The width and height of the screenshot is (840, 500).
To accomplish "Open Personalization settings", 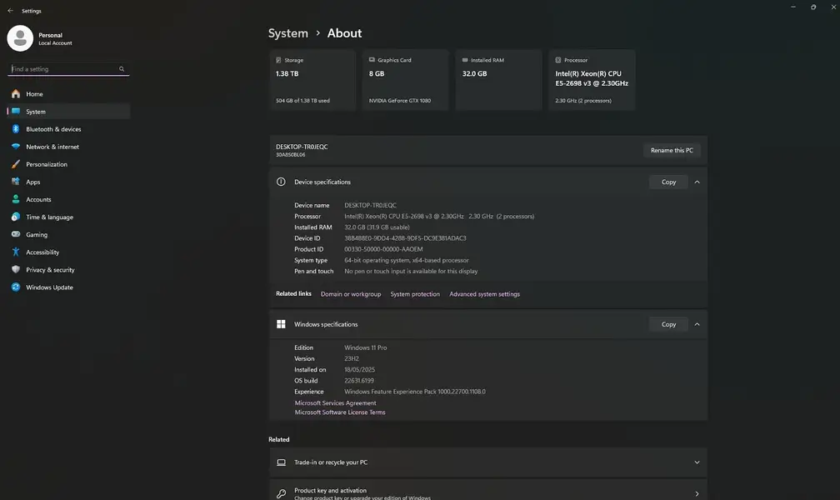I will coord(68,164).
